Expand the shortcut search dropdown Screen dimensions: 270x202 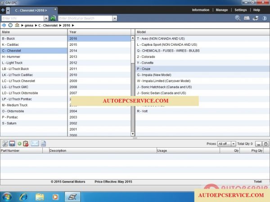[x=115, y=18]
